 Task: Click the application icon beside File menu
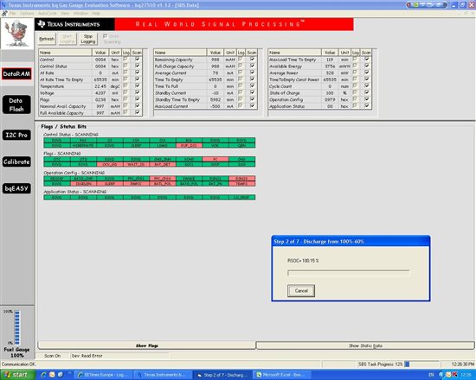[4, 13]
